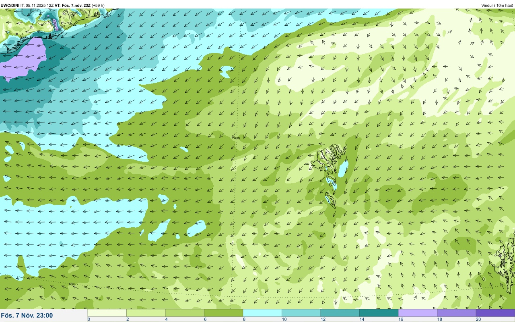Click the "Vindur í 10m hæð" title
This screenshot has height=322, width=515.
(x=497, y=5)
